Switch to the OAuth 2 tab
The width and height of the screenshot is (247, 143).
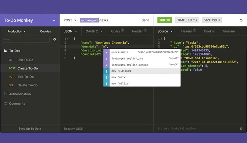[94, 31]
